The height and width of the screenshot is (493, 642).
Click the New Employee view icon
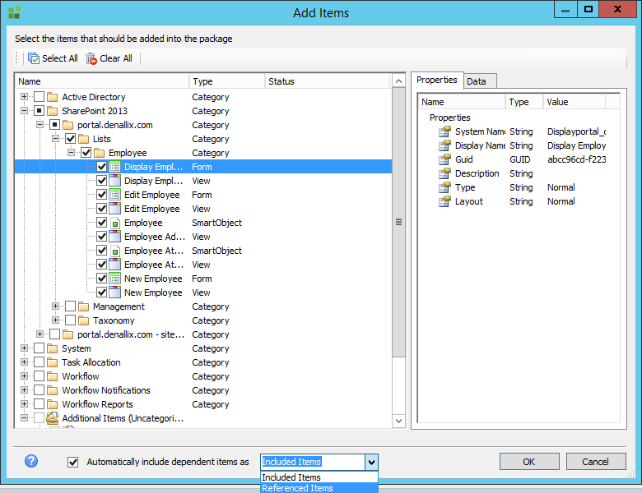pyautogui.click(x=115, y=293)
